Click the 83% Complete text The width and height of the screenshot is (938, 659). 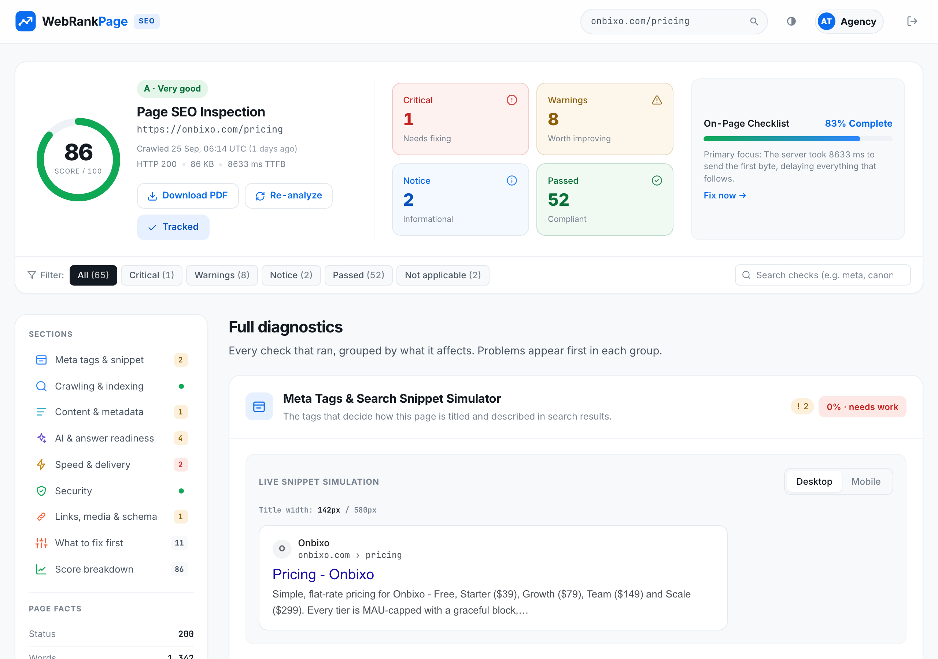tap(858, 123)
